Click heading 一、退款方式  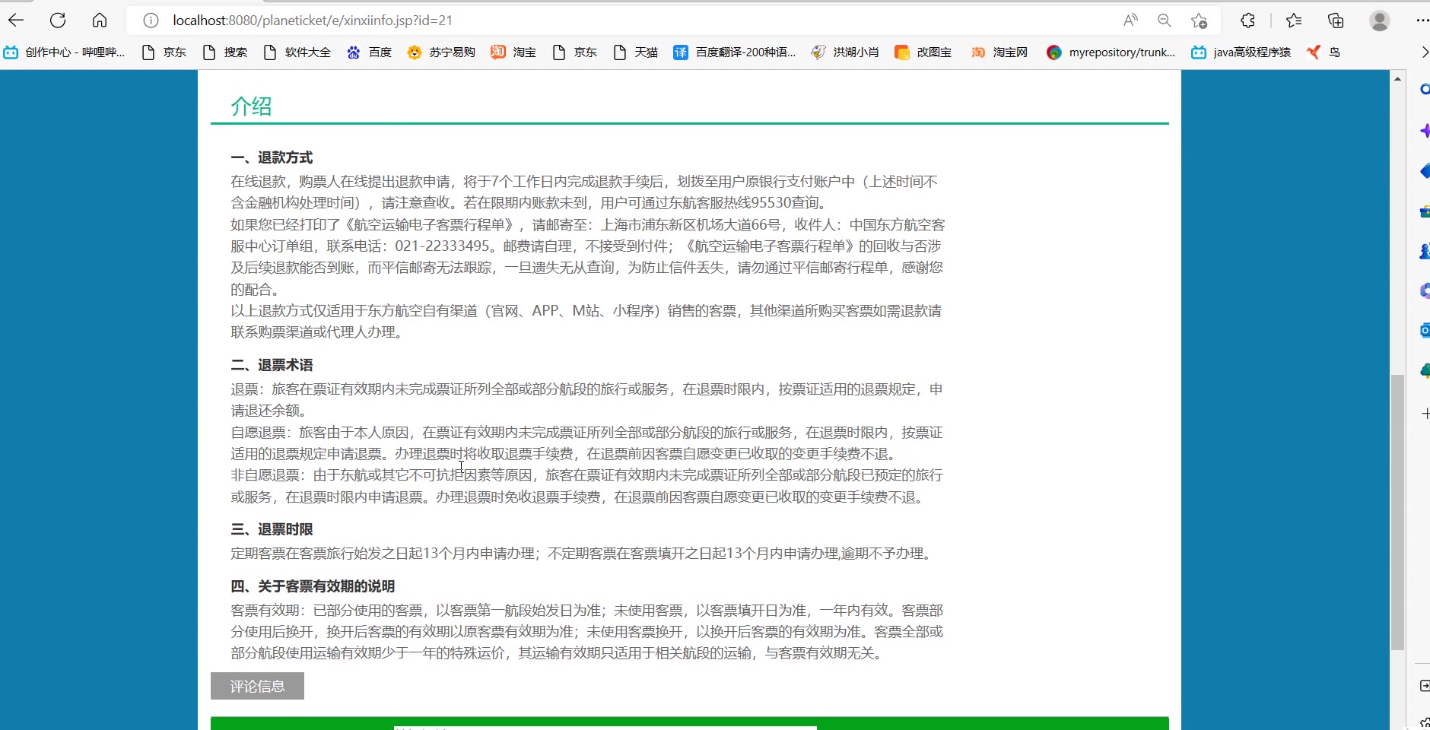272,157
